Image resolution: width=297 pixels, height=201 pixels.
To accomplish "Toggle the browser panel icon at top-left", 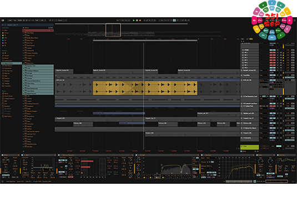I will pos(3,20).
